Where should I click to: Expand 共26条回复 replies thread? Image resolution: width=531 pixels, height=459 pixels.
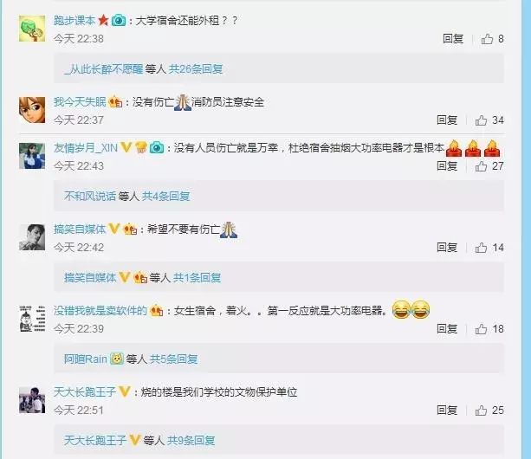pyautogui.click(x=196, y=69)
